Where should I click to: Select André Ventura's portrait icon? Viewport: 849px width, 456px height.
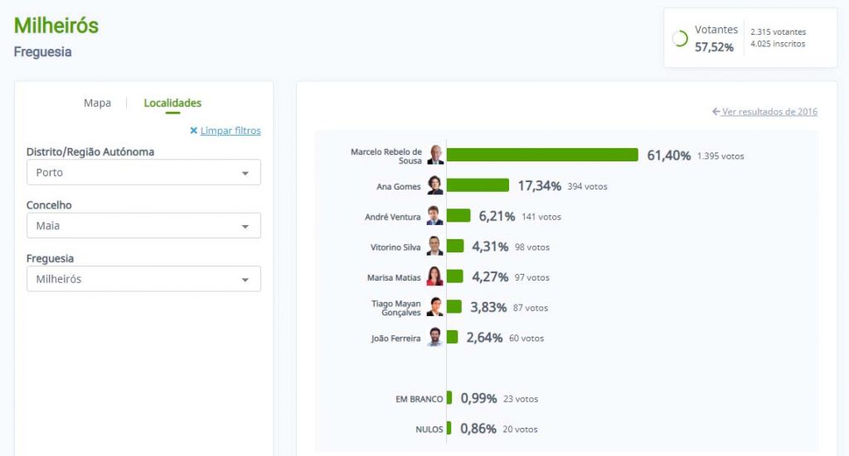[x=435, y=216]
